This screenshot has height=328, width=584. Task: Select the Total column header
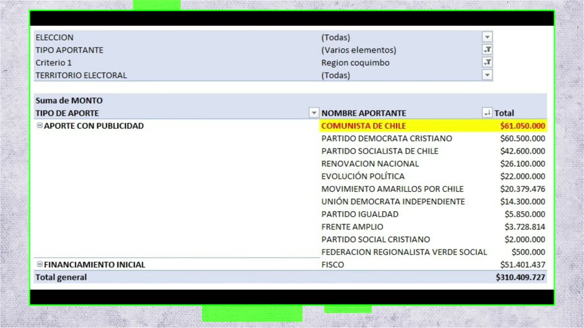click(x=504, y=113)
